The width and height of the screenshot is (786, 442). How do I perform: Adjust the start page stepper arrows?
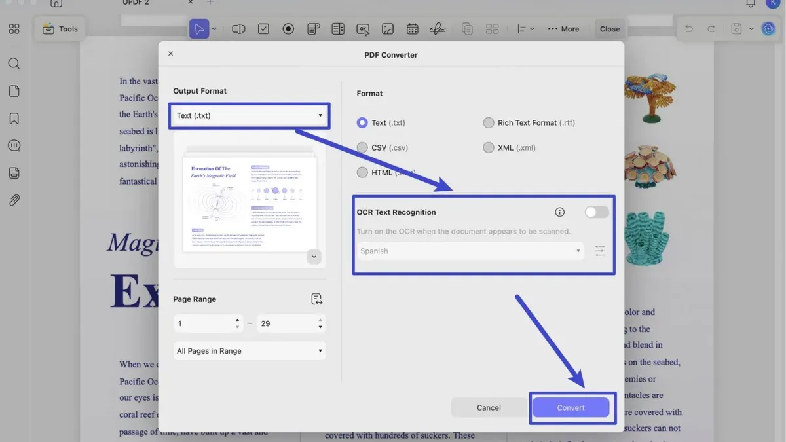237,323
